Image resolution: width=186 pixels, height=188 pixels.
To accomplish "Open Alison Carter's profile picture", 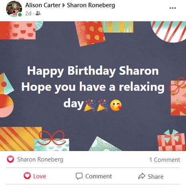I will click(14, 9).
